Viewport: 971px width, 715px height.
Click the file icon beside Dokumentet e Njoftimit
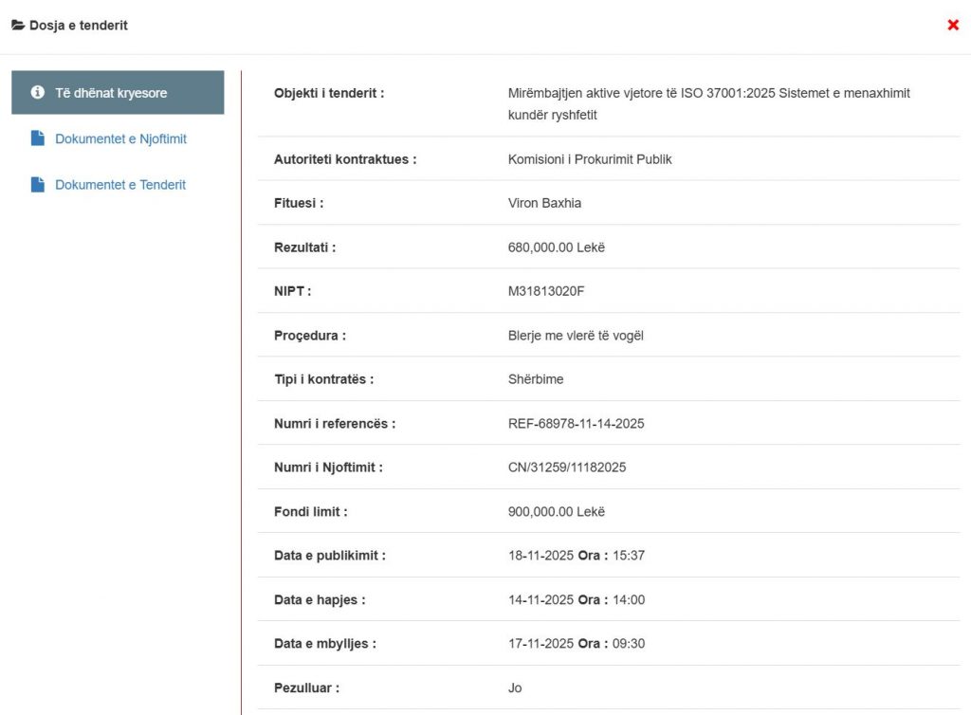click(38, 139)
